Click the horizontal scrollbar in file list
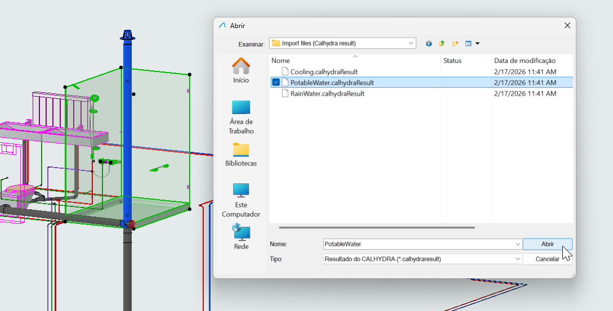Image resolution: width=613 pixels, height=311 pixels. 377,227
